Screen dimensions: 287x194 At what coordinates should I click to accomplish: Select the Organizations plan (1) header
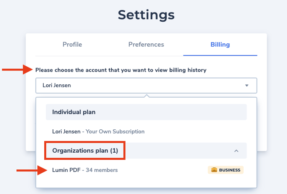click(x=146, y=151)
